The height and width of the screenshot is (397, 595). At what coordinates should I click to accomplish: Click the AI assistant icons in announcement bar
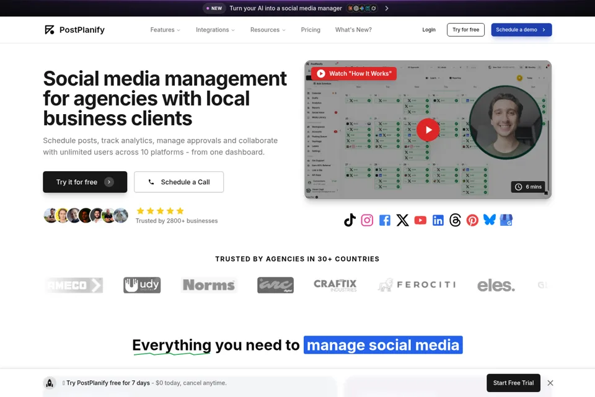(x=362, y=8)
